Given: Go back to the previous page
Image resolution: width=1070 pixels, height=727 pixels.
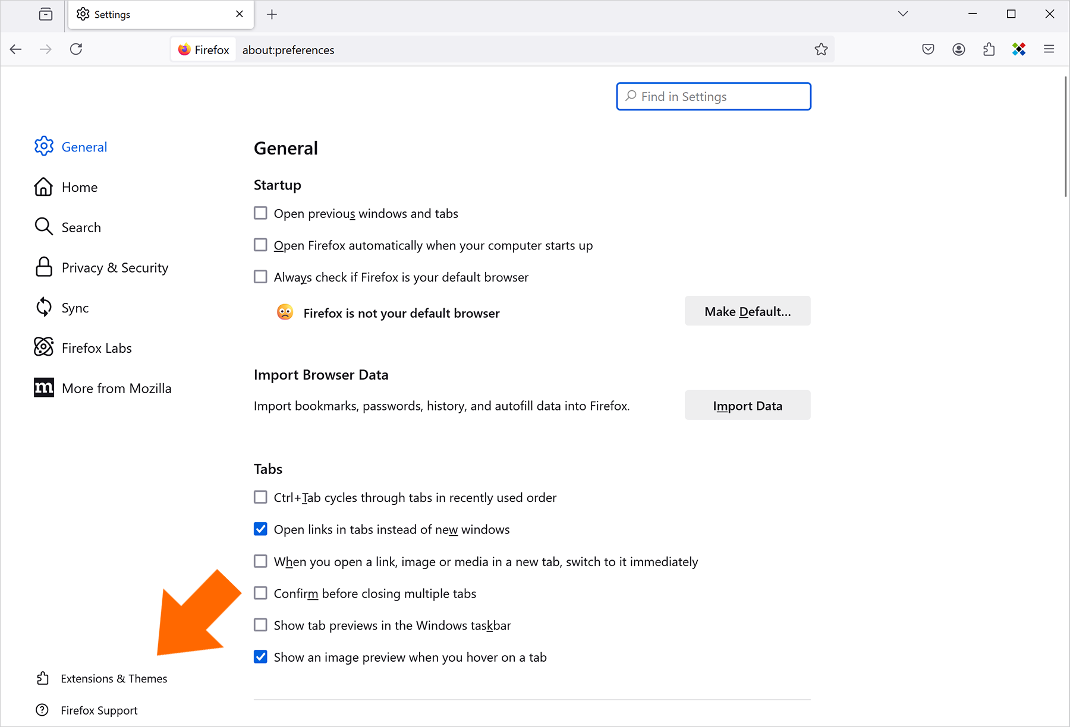Looking at the screenshot, I should (16, 49).
